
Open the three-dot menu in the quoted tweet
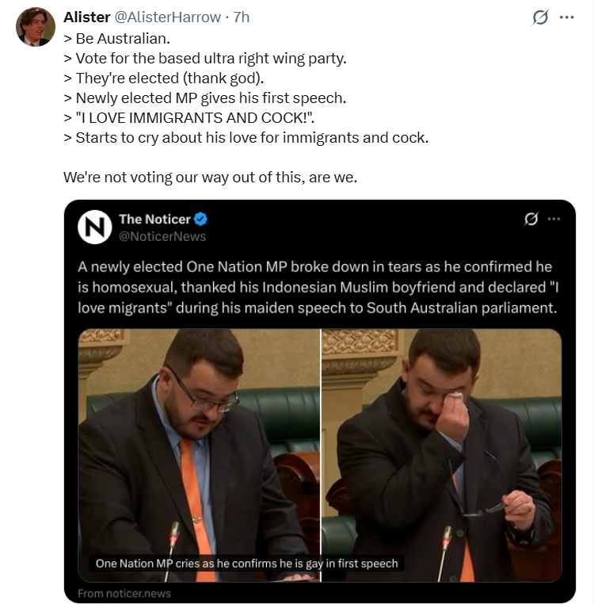click(x=554, y=219)
